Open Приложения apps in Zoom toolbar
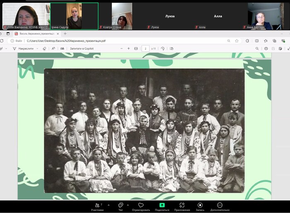 [182, 207]
